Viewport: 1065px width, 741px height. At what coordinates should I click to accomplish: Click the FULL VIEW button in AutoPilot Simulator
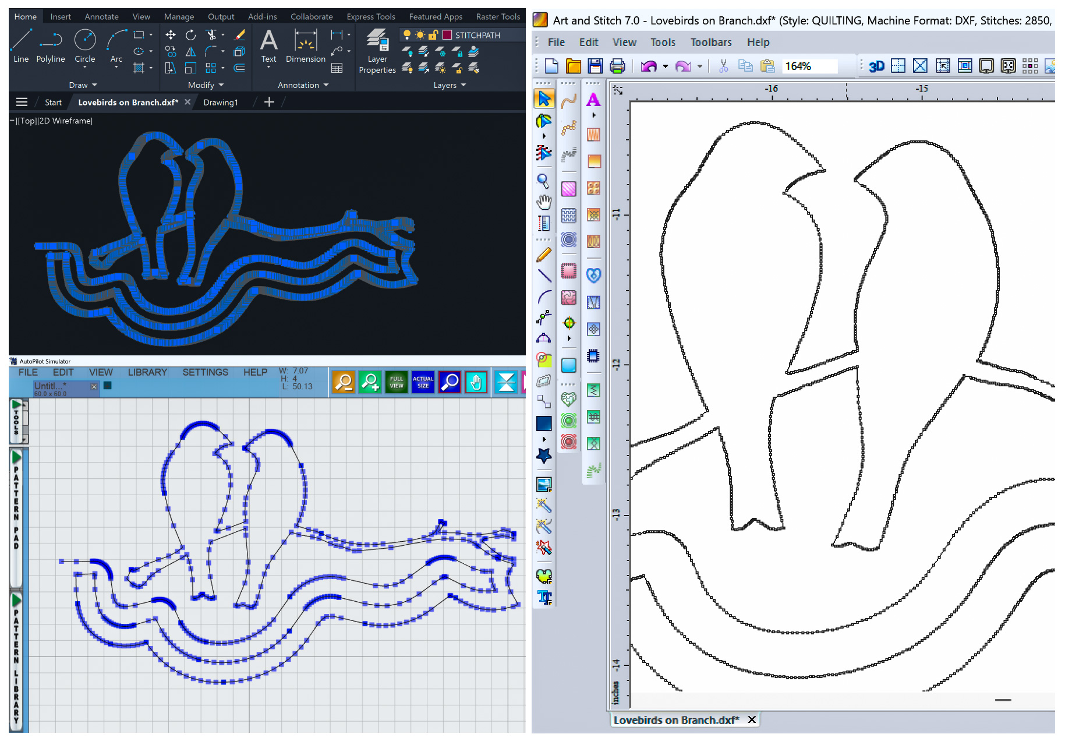coord(397,382)
